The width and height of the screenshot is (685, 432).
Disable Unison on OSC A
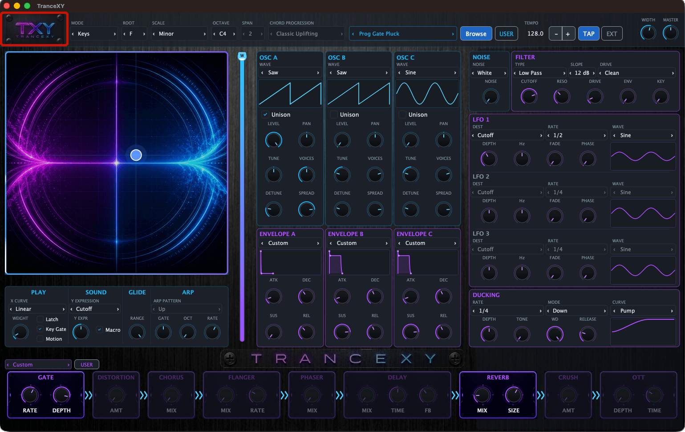pyautogui.click(x=265, y=114)
